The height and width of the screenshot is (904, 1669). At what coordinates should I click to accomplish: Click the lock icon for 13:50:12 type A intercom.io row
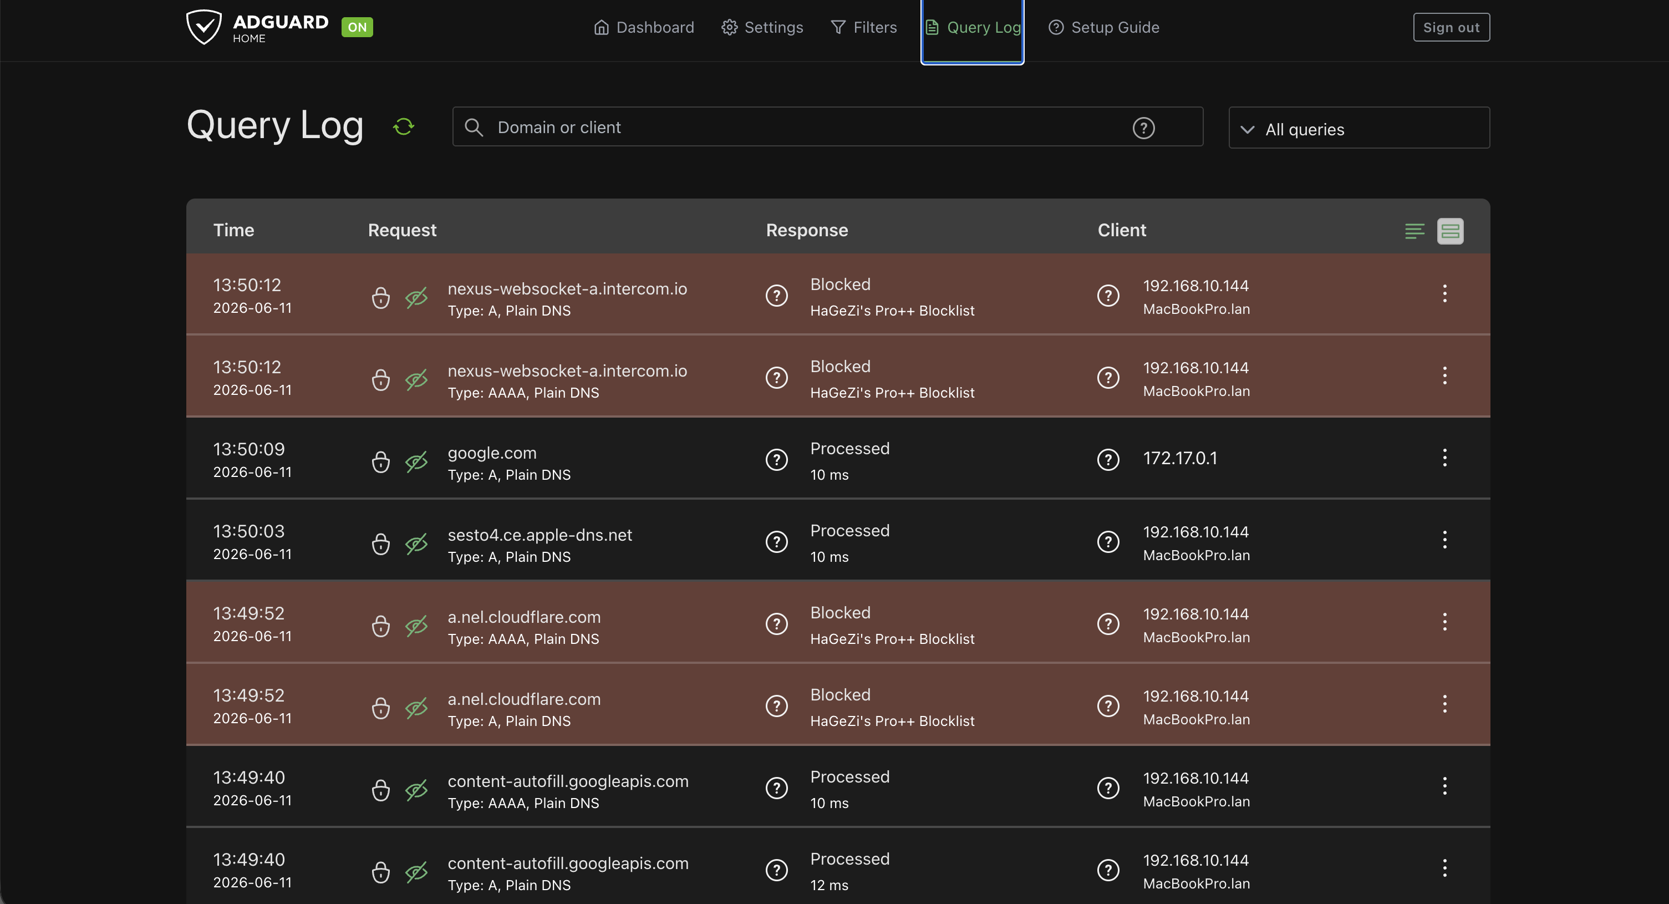point(381,297)
